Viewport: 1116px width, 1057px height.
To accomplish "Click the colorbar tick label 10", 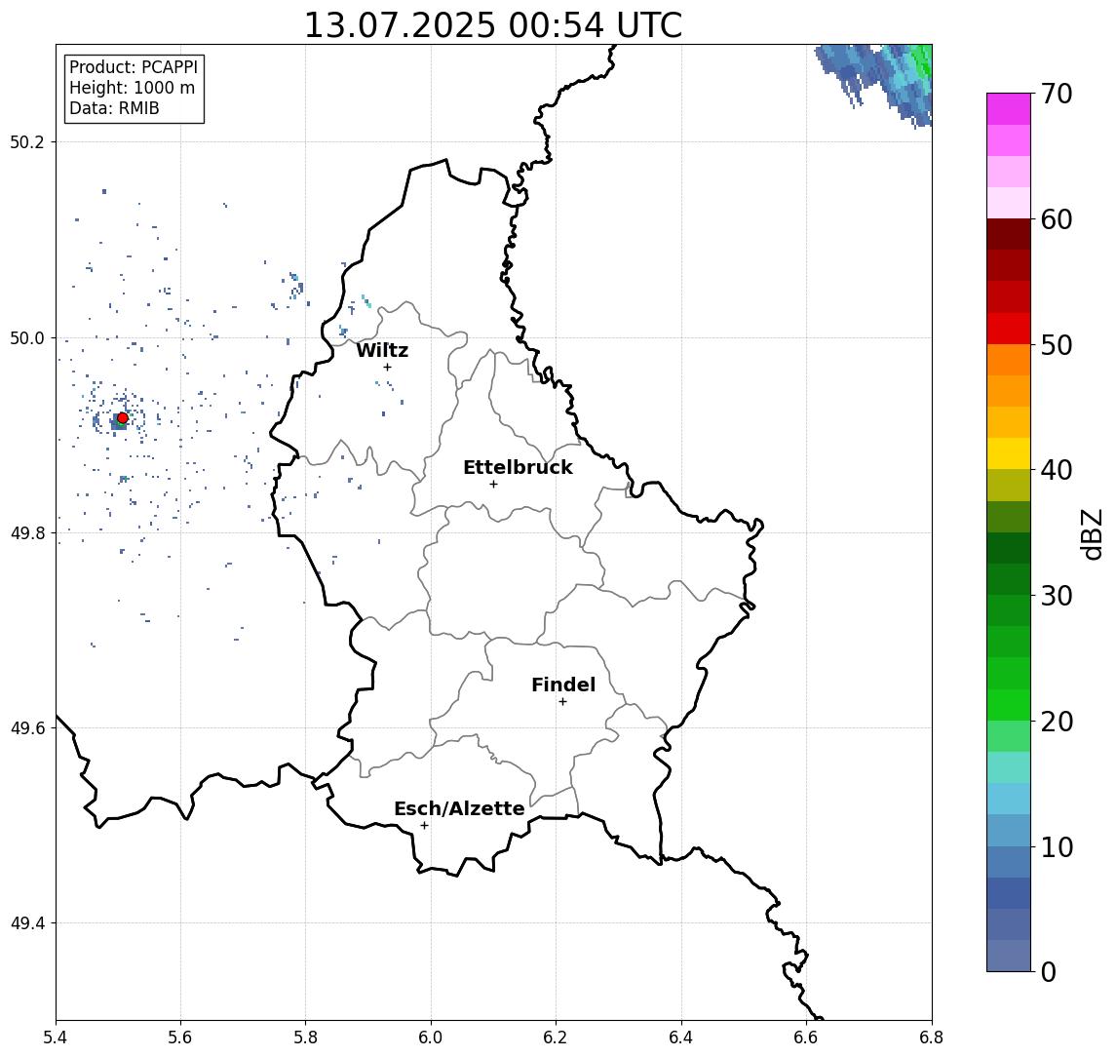I will point(1057,846).
